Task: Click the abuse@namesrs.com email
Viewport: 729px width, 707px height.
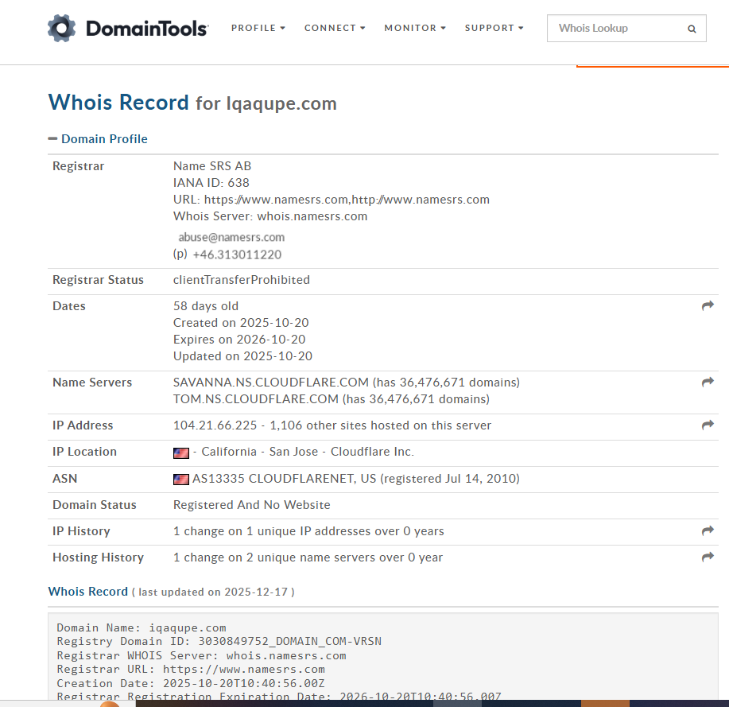Action: [x=231, y=237]
